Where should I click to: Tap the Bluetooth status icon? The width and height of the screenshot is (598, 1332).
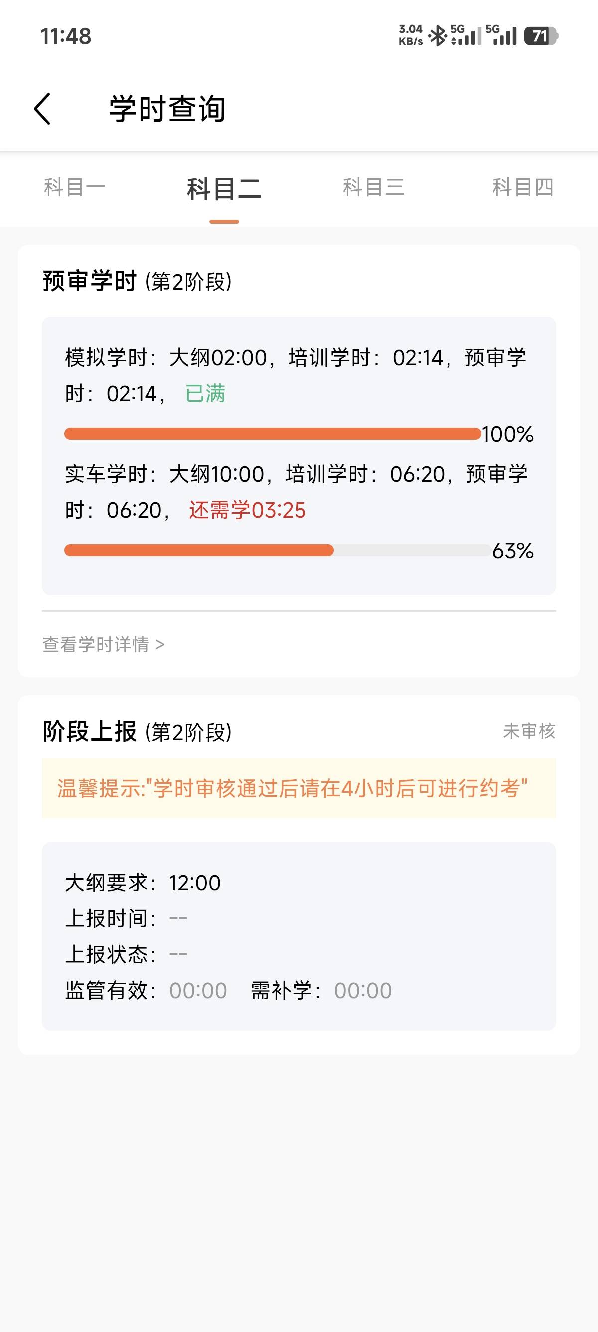(x=438, y=36)
